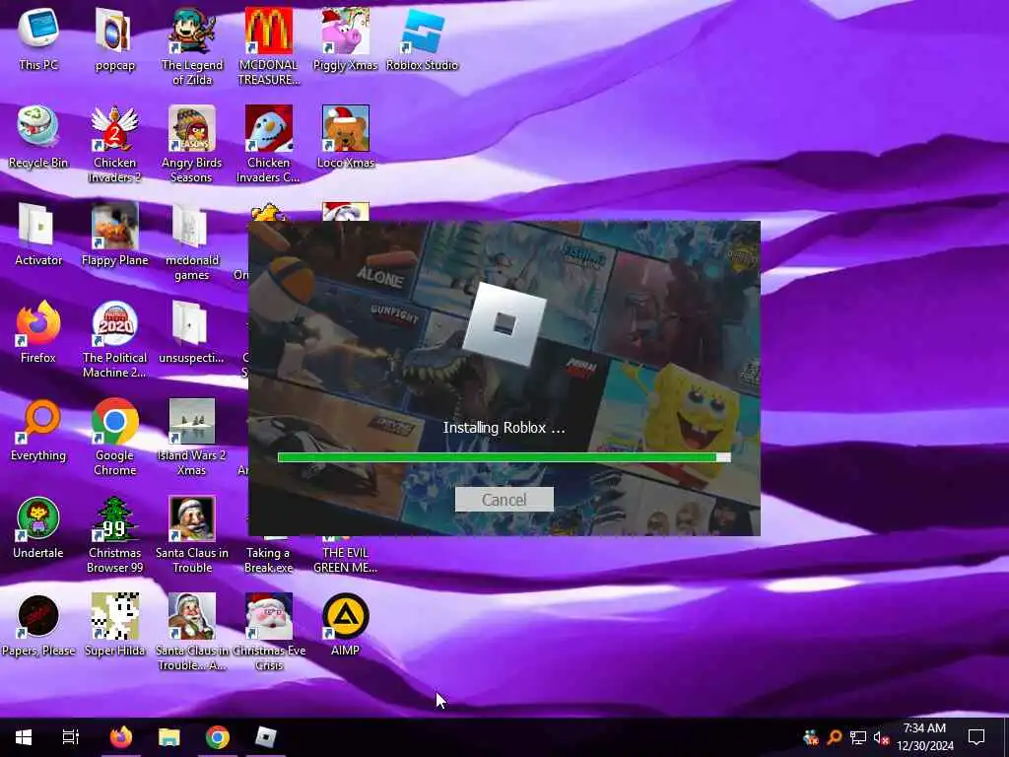Viewport: 1009px width, 757px height.
Task: Select the mcdonald games folder
Action: pos(192,242)
